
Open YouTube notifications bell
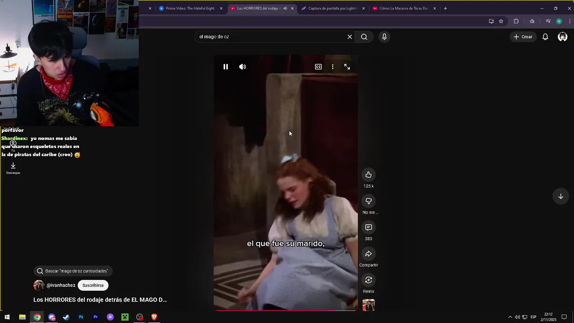[545, 37]
